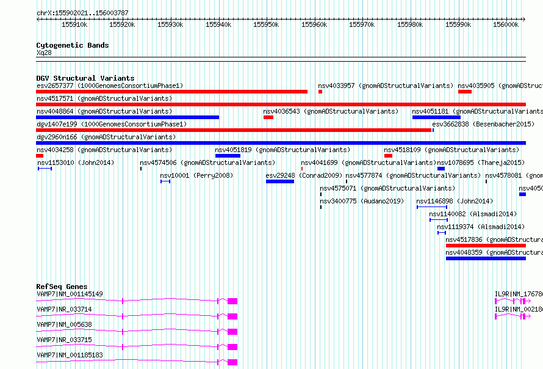Click the nsv3400775 Audano2019 label

click(362, 201)
